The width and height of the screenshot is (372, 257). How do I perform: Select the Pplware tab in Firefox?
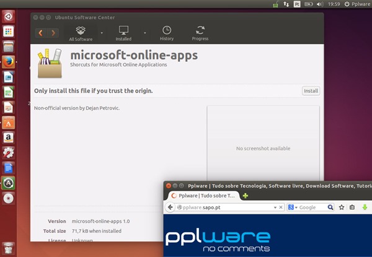(203, 196)
